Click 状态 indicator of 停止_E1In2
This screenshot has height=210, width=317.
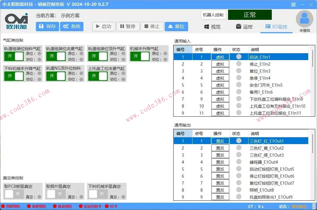point(239,64)
